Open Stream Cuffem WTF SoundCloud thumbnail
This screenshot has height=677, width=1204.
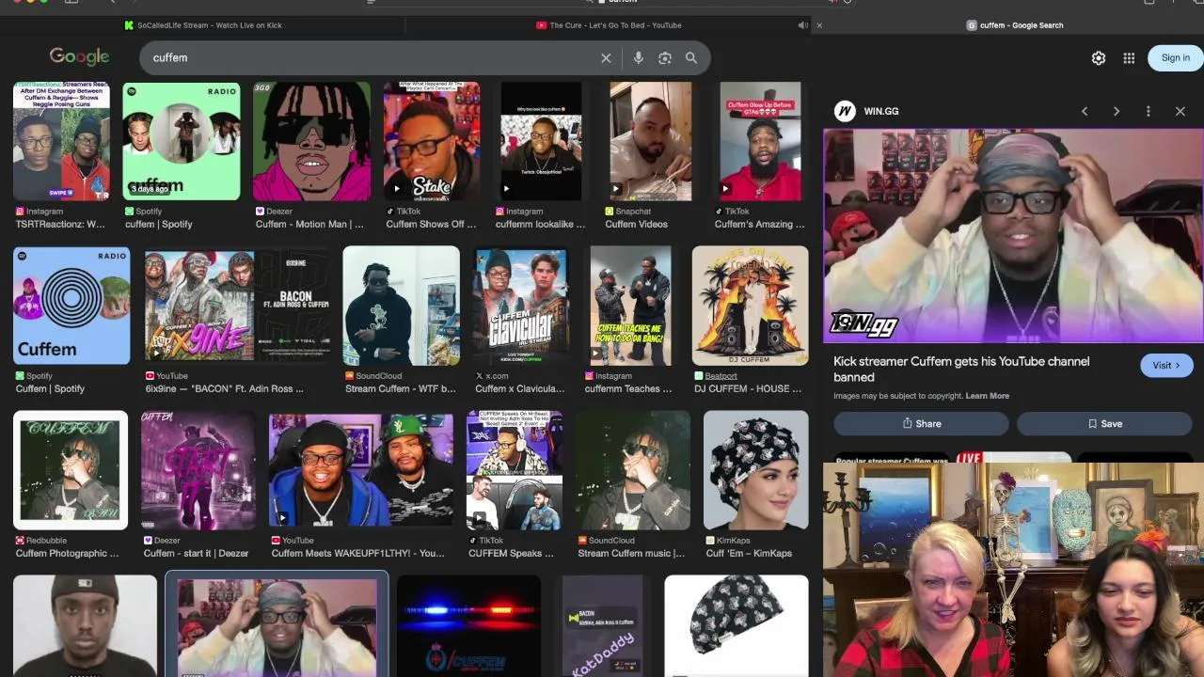(x=401, y=306)
